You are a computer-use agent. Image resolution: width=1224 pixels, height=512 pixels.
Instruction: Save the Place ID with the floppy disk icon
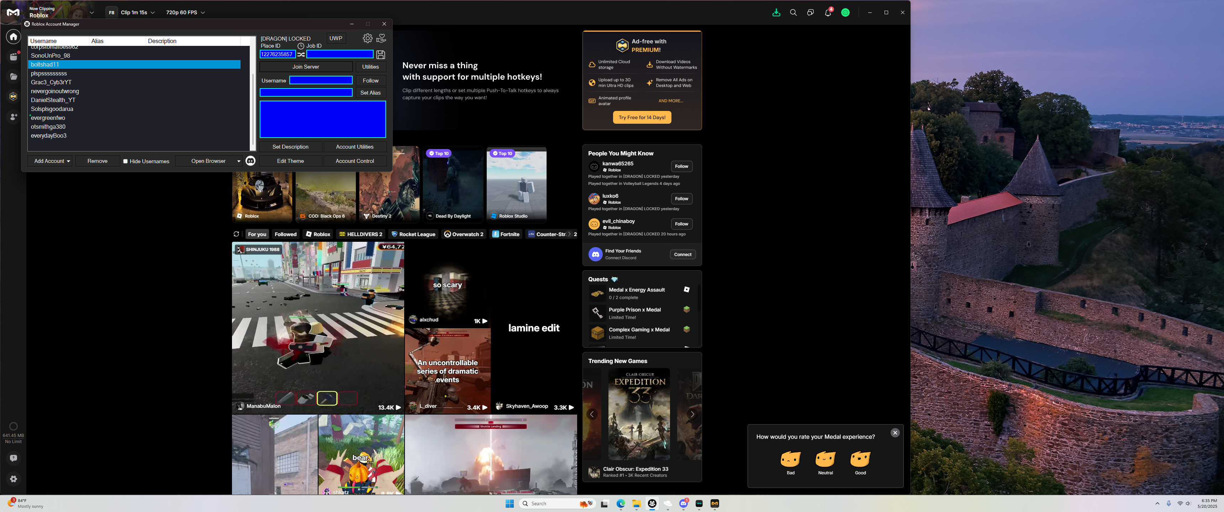click(x=381, y=55)
